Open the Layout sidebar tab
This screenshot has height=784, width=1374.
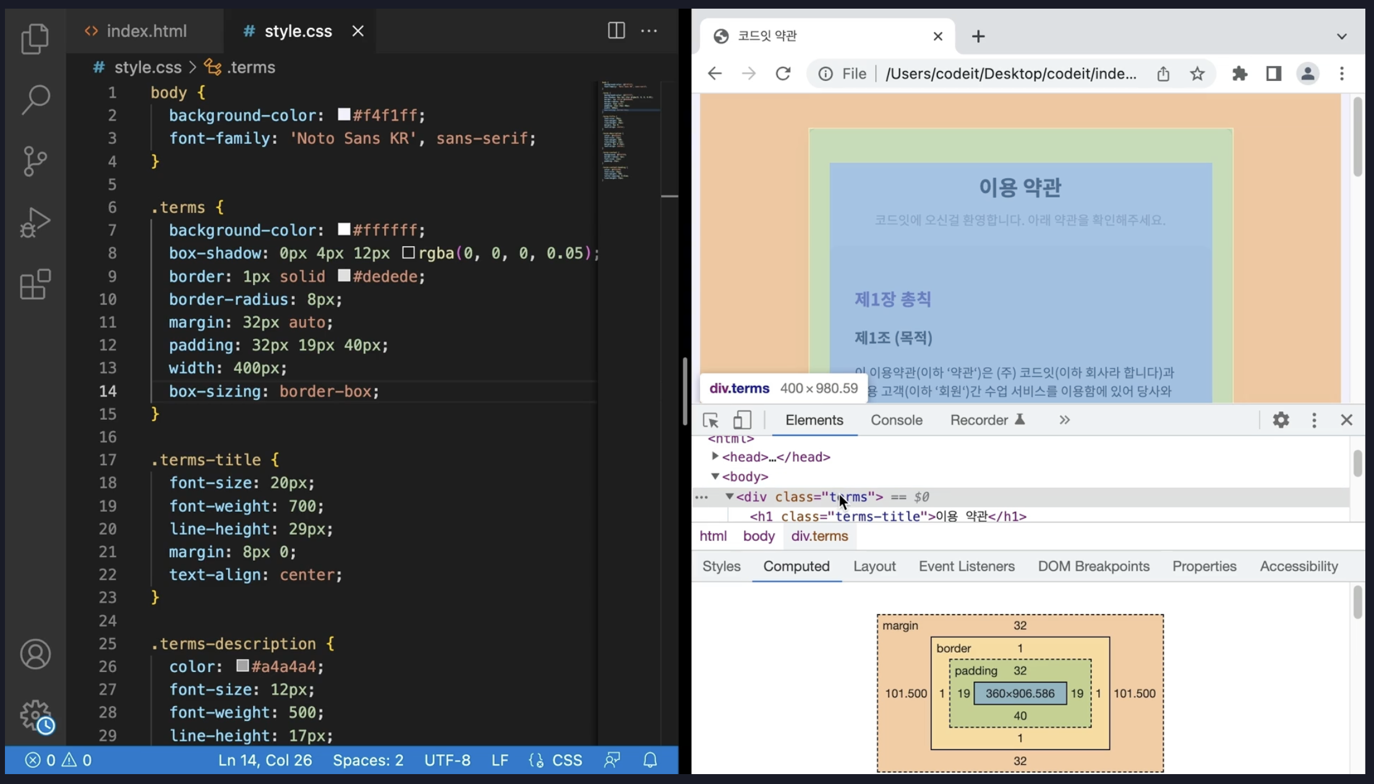pos(874,566)
